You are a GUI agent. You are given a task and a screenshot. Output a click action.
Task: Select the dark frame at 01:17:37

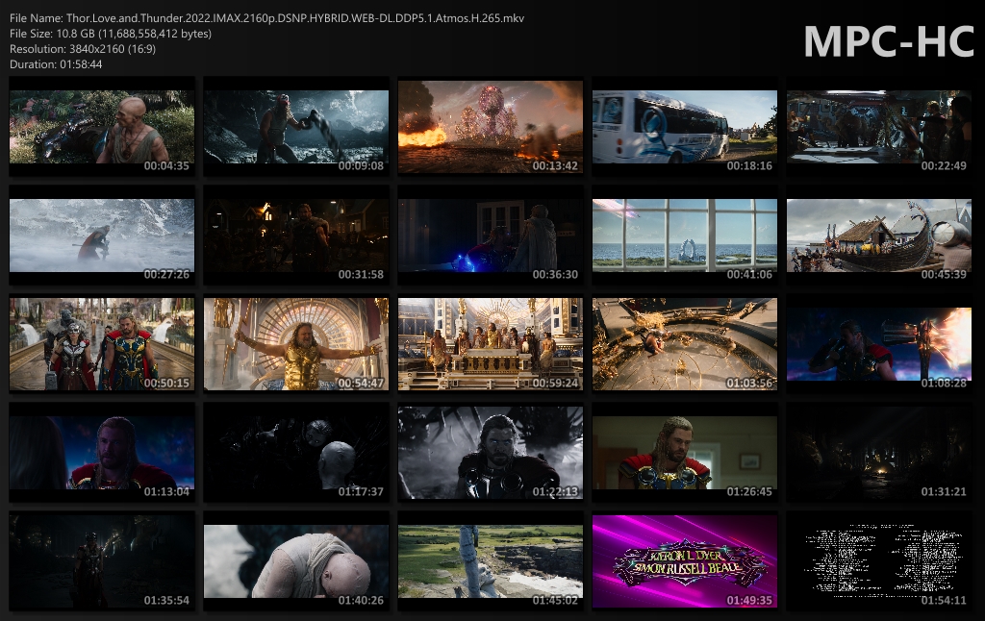[296, 452]
